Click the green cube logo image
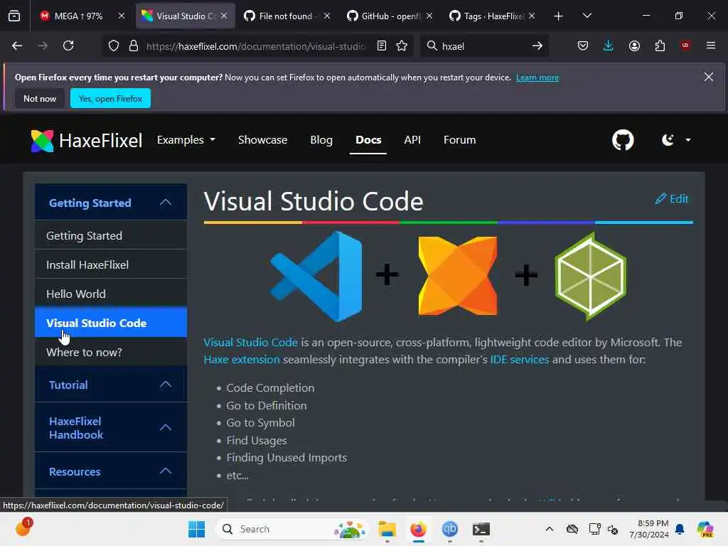This screenshot has width=728, height=546. click(x=591, y=276)
